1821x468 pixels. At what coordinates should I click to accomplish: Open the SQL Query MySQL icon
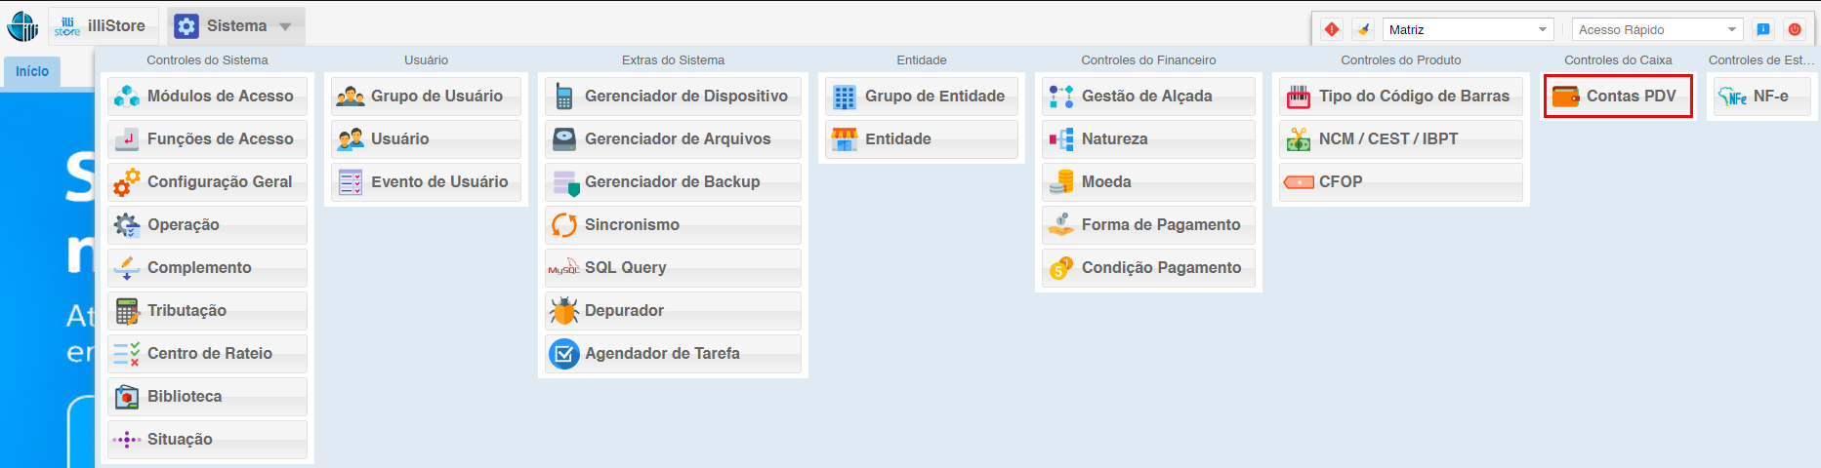pos(563,268)
